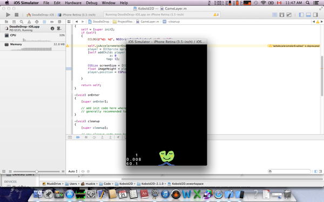Click the debug console filter field
The image size is (324, 202).
pyautogui.click(x=289, y=171)
